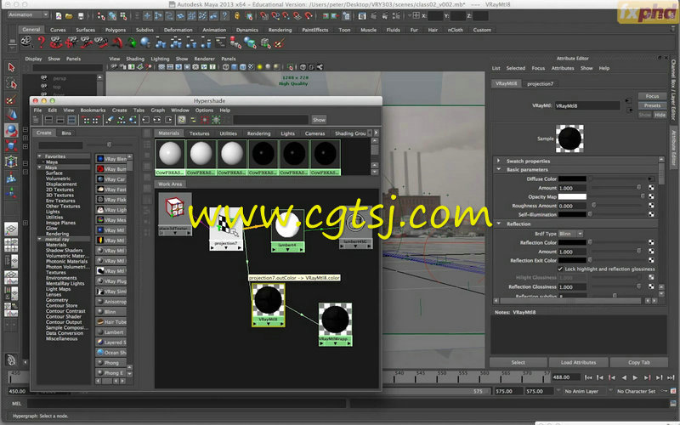Image resolution: width=680 pixels, height=425 pixels.
Task: Click the rearrange graph icon in Hypershade
Action: click(x=122, y=120)
